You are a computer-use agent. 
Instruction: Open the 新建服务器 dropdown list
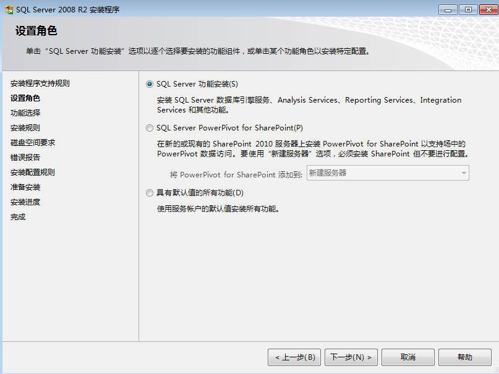(388, 172)
